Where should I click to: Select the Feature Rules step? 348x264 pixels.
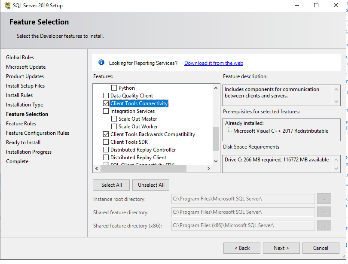(21, 124)
